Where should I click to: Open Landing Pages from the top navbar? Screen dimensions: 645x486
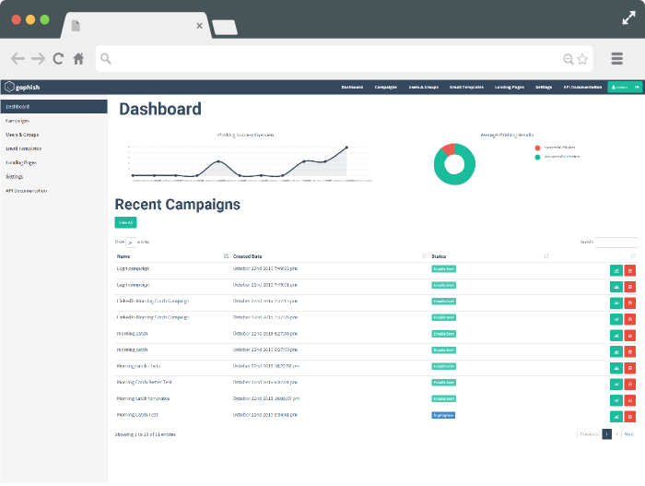[510, 87]
